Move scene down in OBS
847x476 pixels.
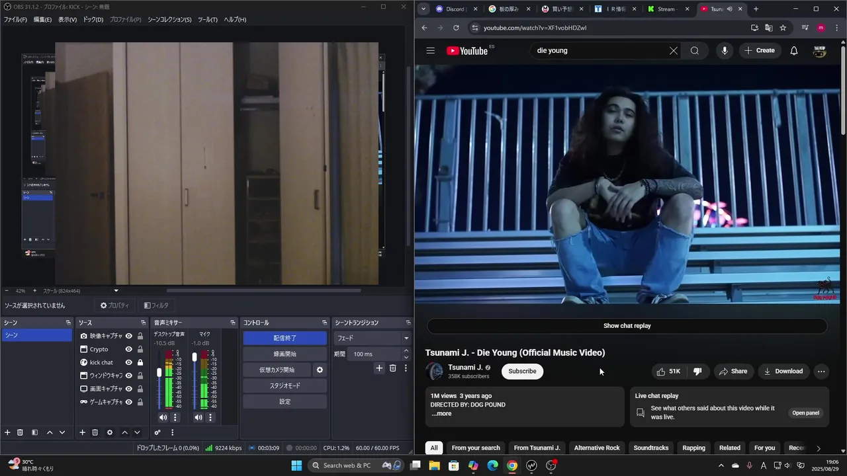point(62,432)
